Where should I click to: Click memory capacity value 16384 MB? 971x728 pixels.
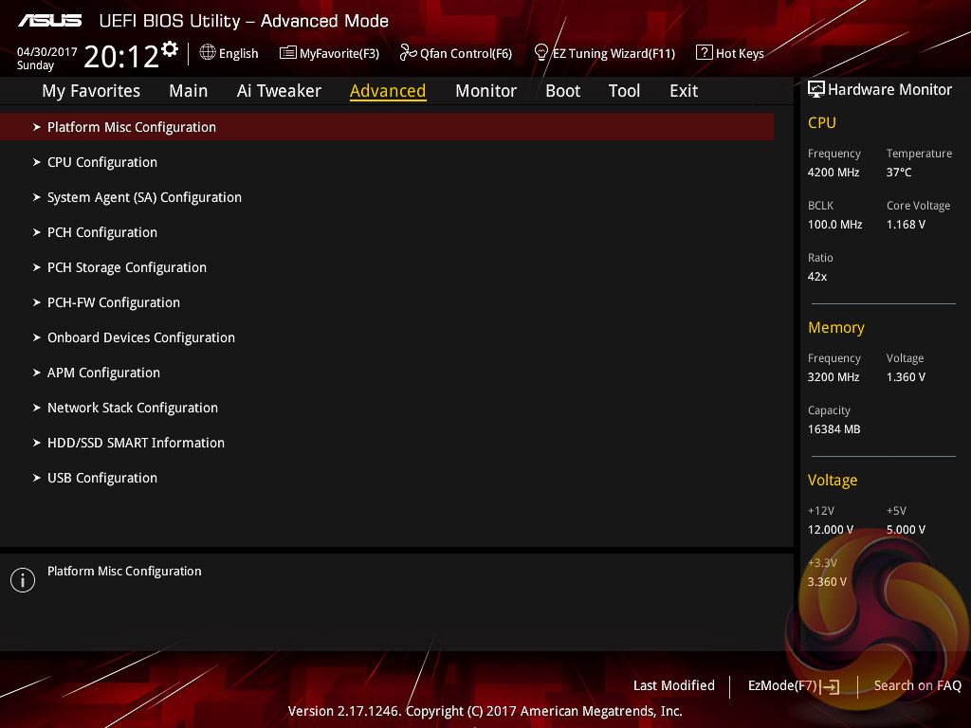pyautogui.click(x=834, y=429)
